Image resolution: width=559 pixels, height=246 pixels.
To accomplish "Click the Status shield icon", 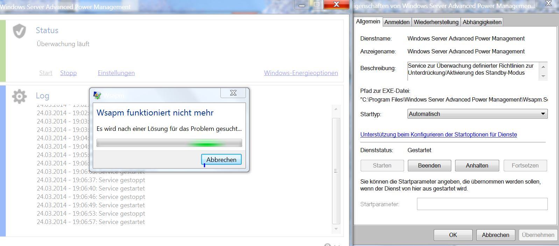I will pos(19,31).
